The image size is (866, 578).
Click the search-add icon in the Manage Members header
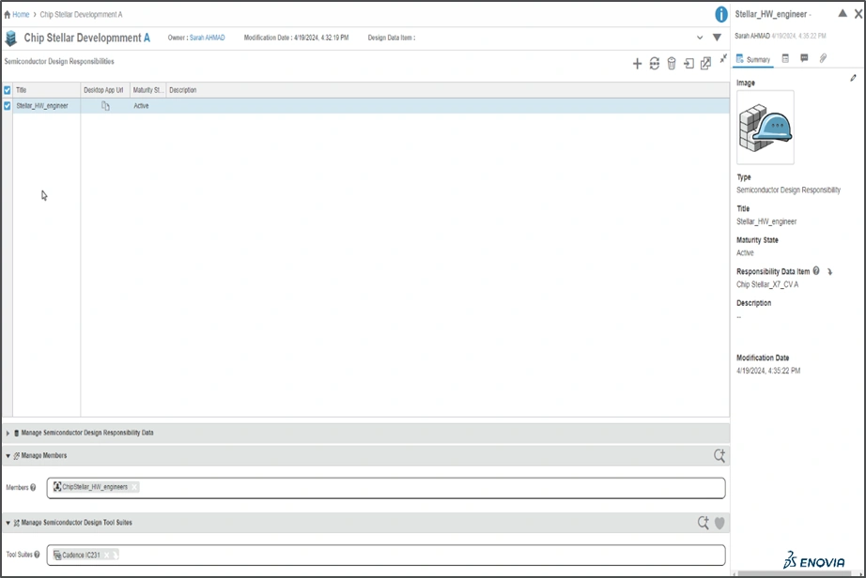pyautogui.click(x=719, y=456)
